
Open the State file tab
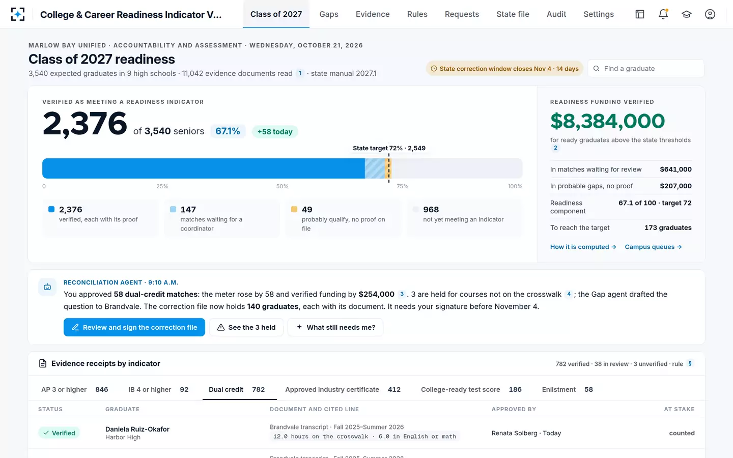pos(513,14)
